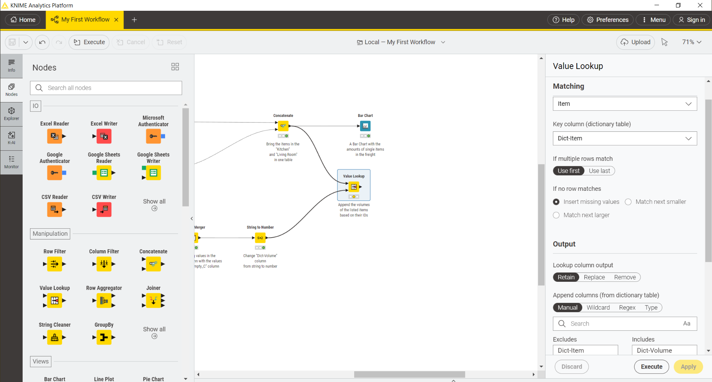This screenshot has width=712, height=382.
Task: Open the Menu options
Action: [653, 20]
